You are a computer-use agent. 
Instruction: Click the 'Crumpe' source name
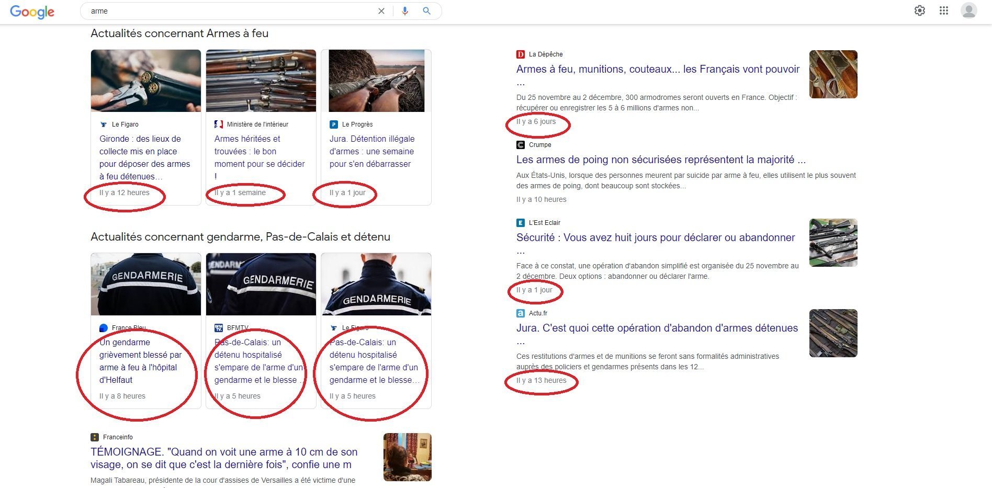coord(540,145)
